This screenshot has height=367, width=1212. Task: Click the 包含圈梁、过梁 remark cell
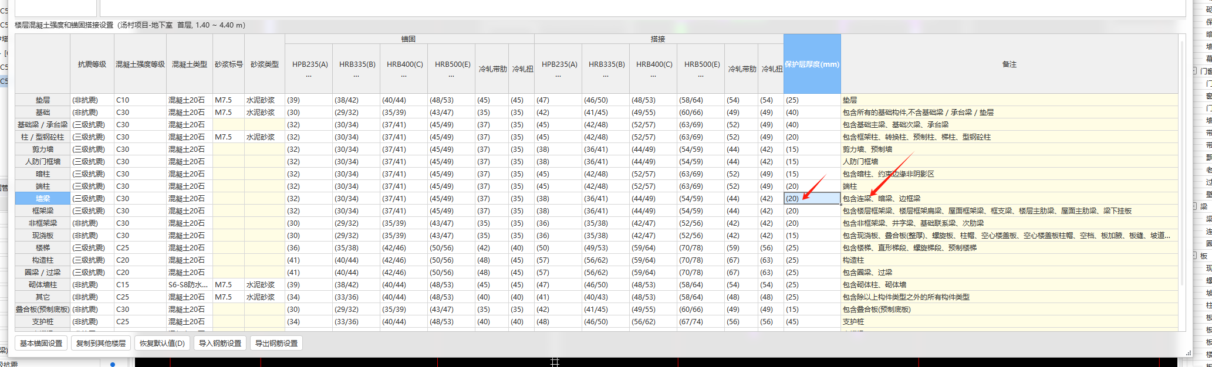coord(1010,273)
